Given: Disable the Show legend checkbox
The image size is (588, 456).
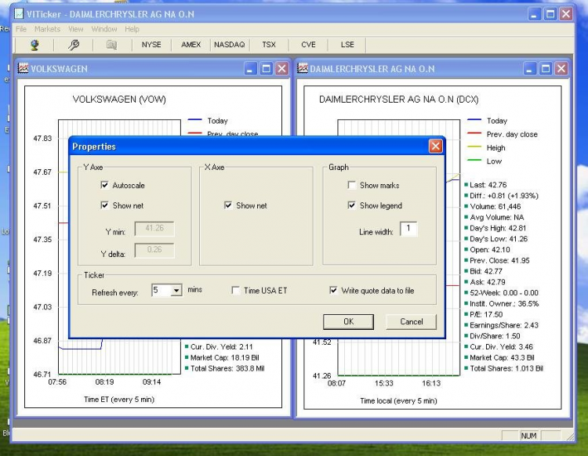Looking at the screenshot, I should [x=352, y=205].
